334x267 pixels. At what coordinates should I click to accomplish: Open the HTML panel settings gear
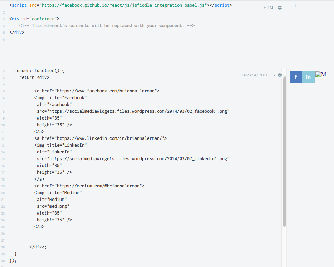[x=280, y=7]
